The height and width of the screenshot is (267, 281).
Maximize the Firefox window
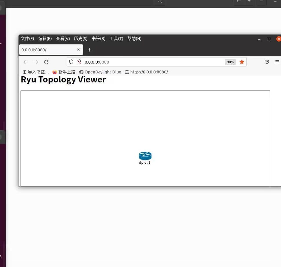click(x=269, y=39)
